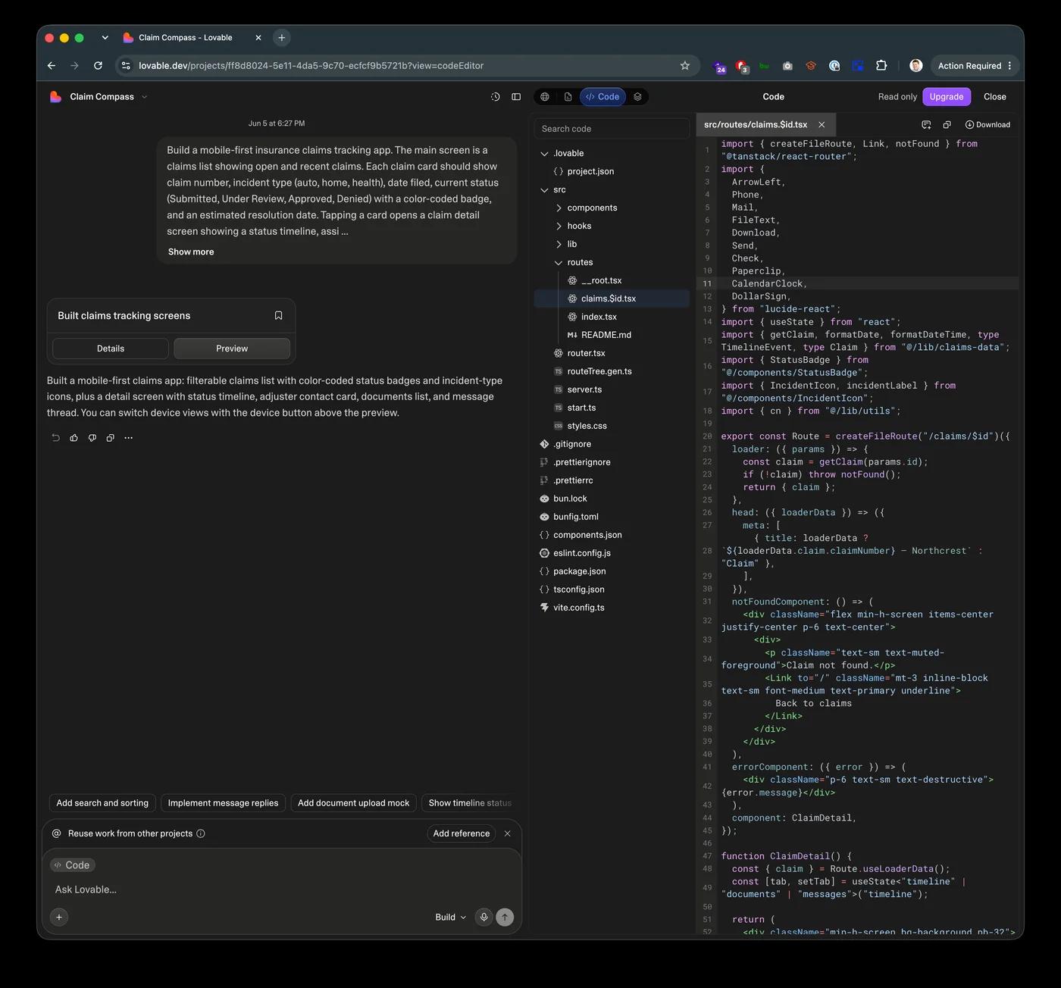Click the microphone voice input icon
Viewport: 1061px width, 988px height.
coord(484,917)
